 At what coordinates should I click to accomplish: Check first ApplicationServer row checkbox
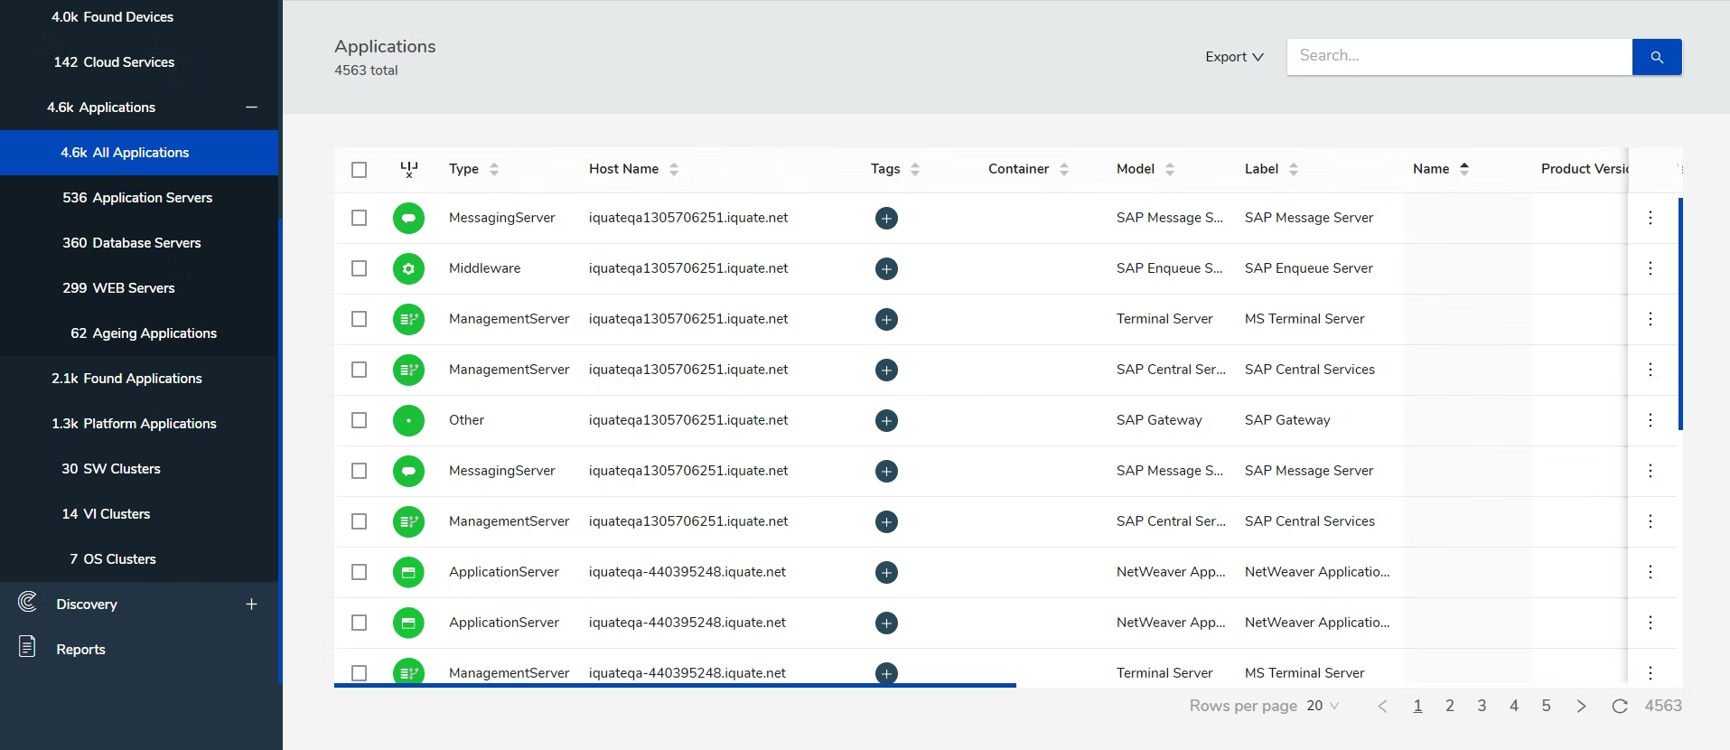(359, 572)
